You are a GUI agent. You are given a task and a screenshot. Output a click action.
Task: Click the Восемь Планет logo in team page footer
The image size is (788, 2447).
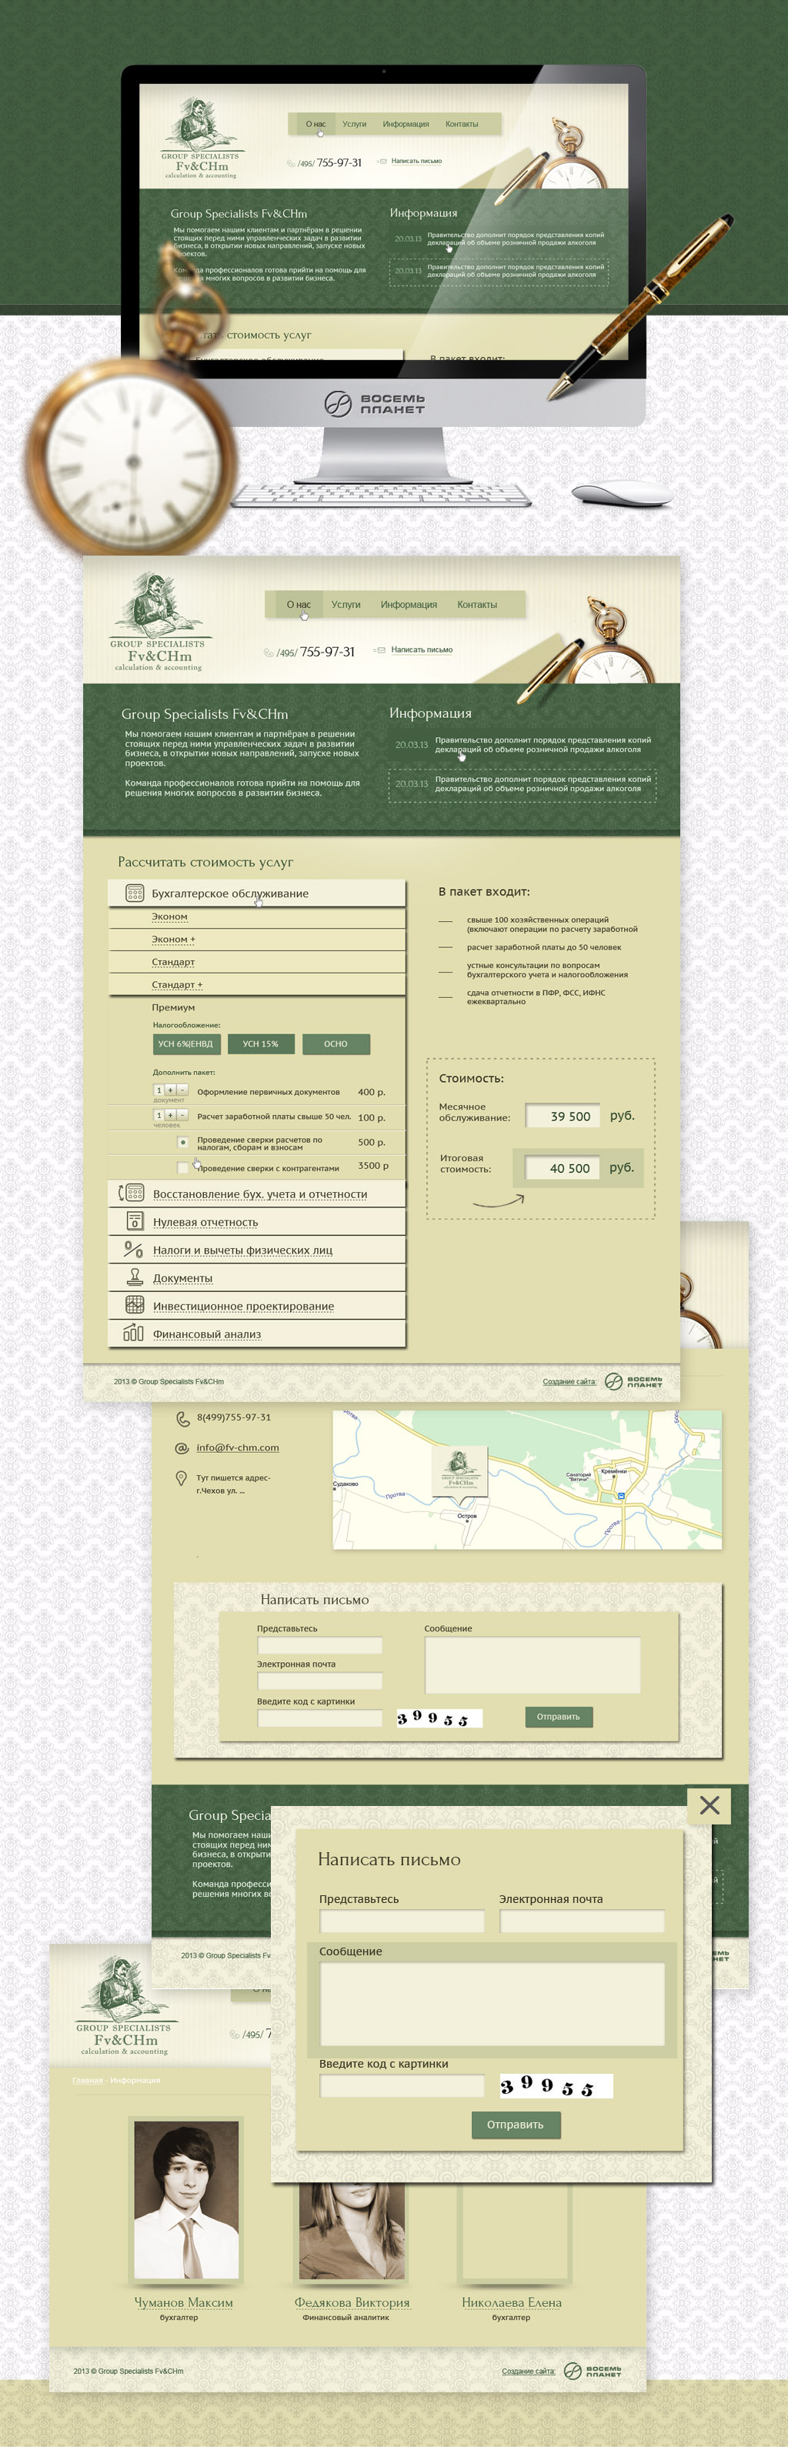pos(593,2370)
